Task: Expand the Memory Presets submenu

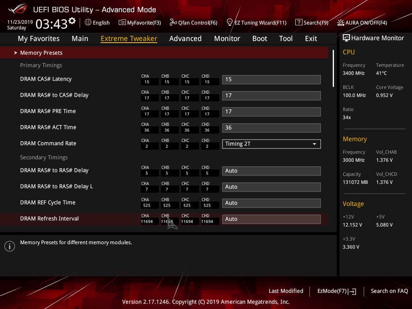Action: [164, 53]
